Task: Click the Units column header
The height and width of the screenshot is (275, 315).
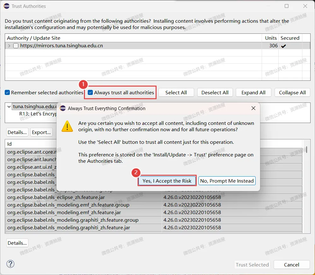Action: point(270,38)
